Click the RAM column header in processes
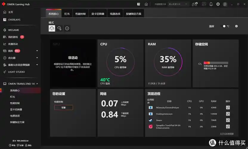The width and height of the screenshot is (248, 149). coord(213,101)
